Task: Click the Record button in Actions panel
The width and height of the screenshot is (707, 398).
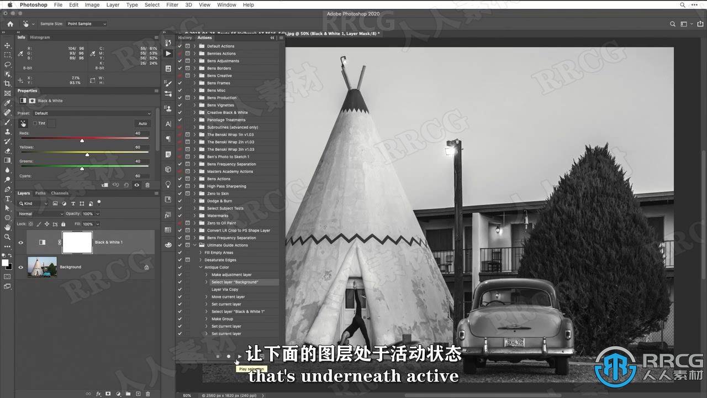Action: coord(229,357)
